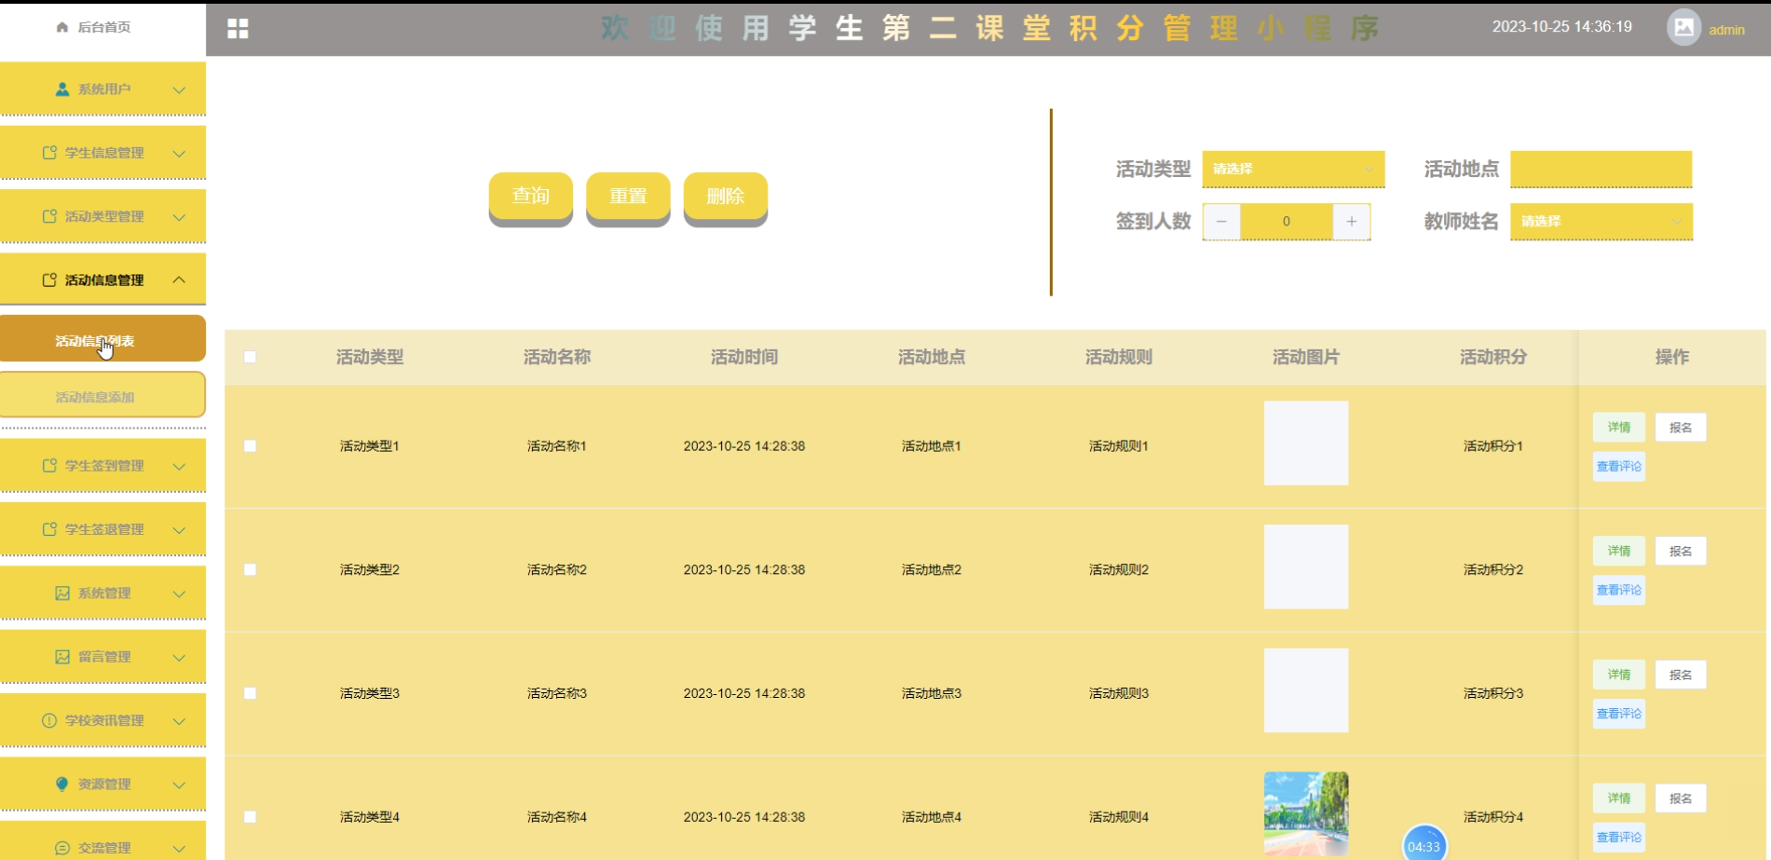
Task: Click the image icon beside 系统管理
Action: 62,594
